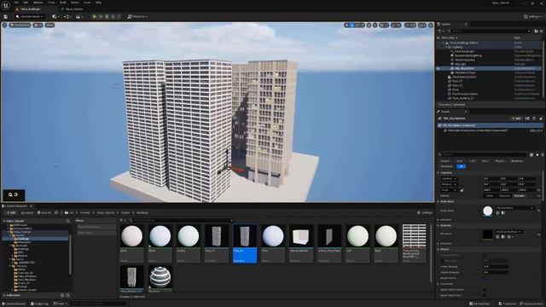The width and height of the screenshot is (546, 307).
Task: Open surface snapping icon in viewport
Action: click(375, 25)
